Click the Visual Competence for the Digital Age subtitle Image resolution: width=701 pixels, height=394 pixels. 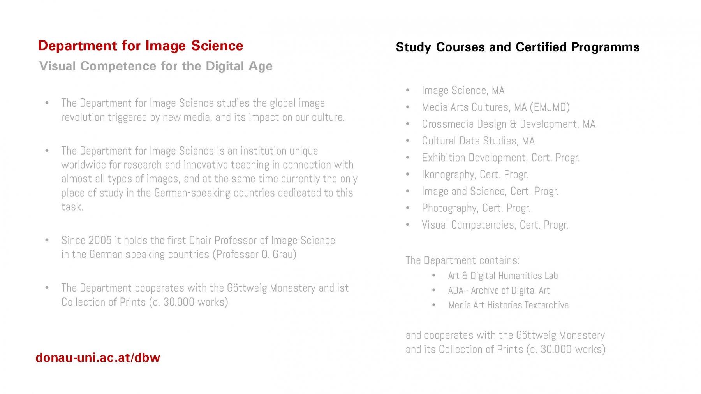pos(156,66)
